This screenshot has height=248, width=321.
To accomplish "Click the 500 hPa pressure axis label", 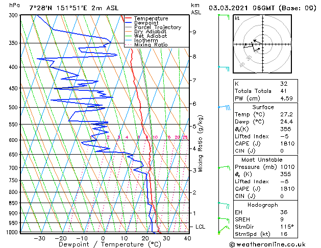I will click(x=14, y=107).
